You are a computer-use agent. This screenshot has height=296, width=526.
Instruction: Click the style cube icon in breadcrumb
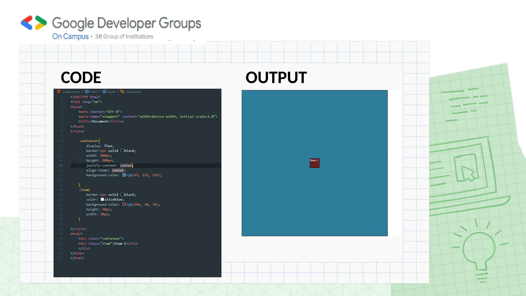tap(105, 91)
